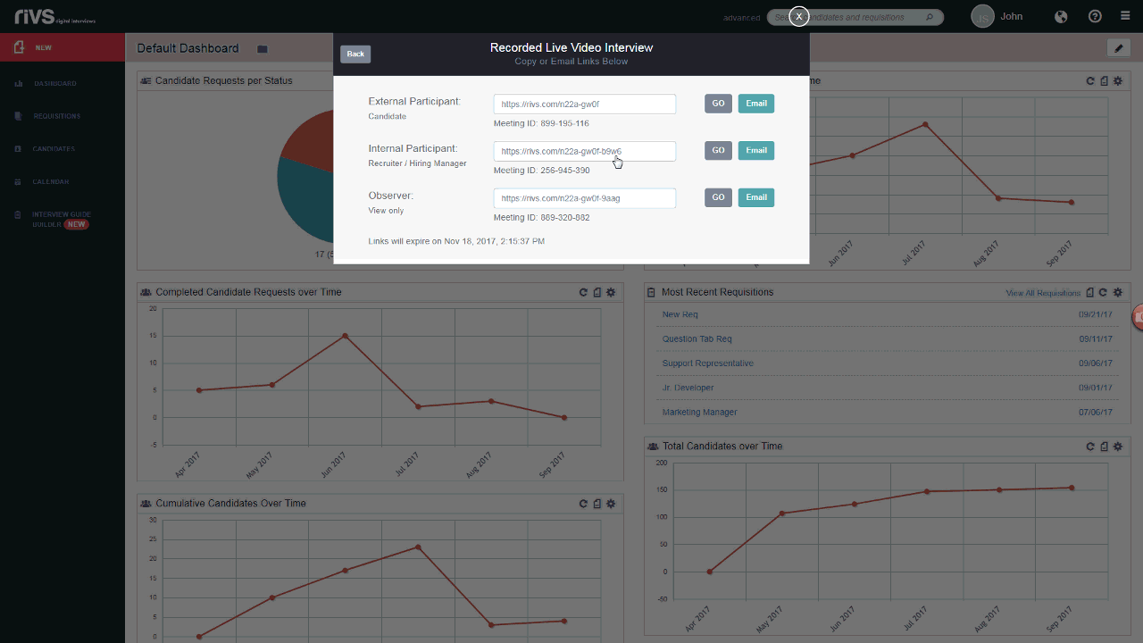The image size is (1143, 643).
Task: Export the top-right chart panel
Action: tap(1105, 80)
